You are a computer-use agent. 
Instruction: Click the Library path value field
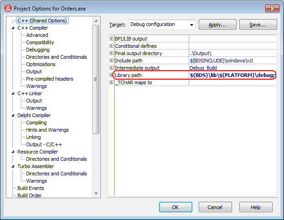click(x=232, y=75)
